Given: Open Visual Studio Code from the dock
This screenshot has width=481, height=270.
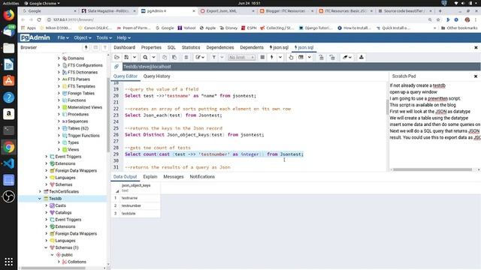Looking at the screenshot, I should click(8, 163).
